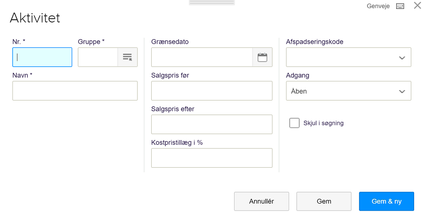Image resolution: width=424 pixels, height=219 pixels.
Task: Save using the Gem button
Action: [x=324, y=201]
